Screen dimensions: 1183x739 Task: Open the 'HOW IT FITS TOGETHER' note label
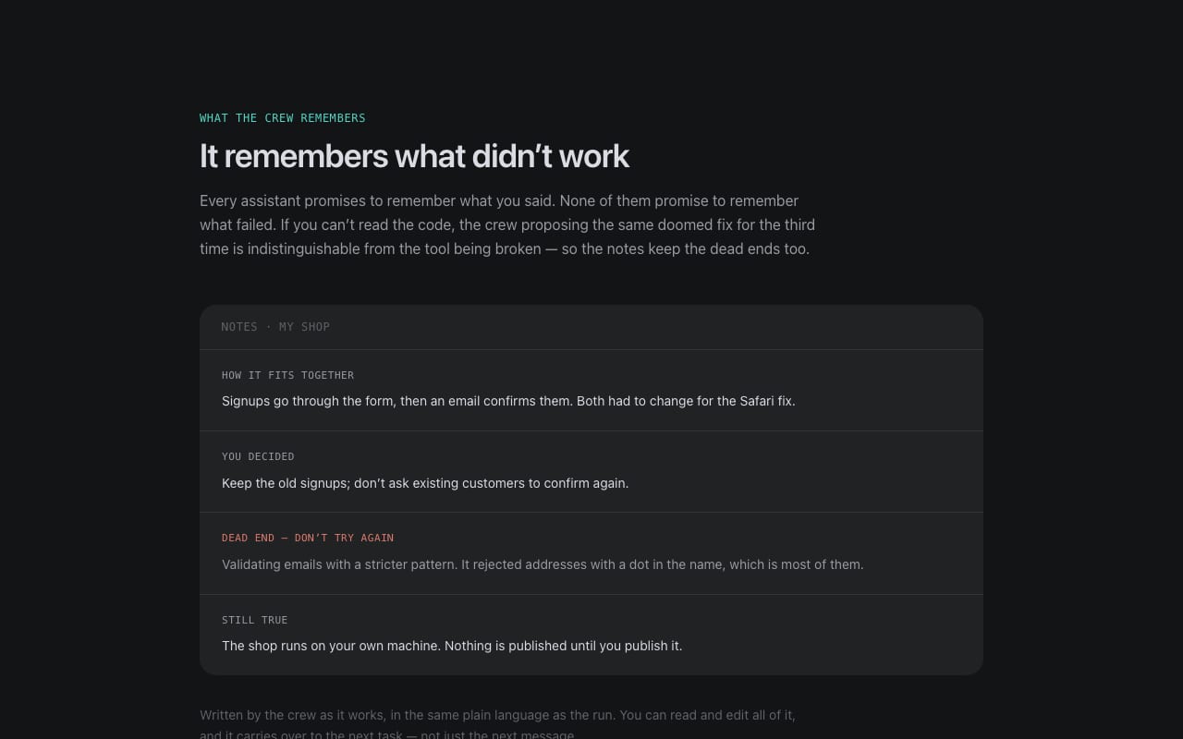(287, 375)
